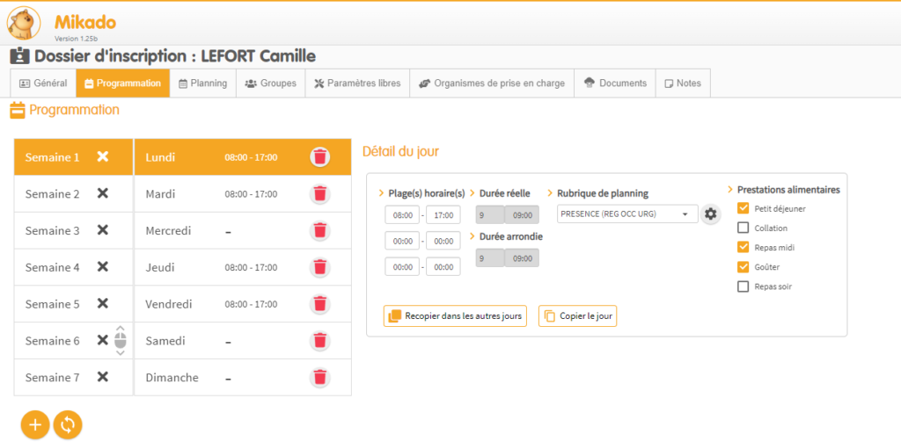The width and height of the screenshot is (901, 442).
Task: Open the Rubrique de planning dropdown
Action: click(x=627, y=214)
